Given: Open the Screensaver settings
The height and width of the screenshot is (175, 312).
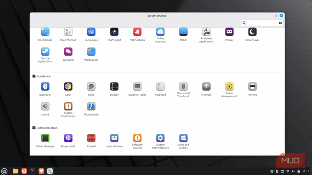Looking at the screenshot, I should 252,32.
